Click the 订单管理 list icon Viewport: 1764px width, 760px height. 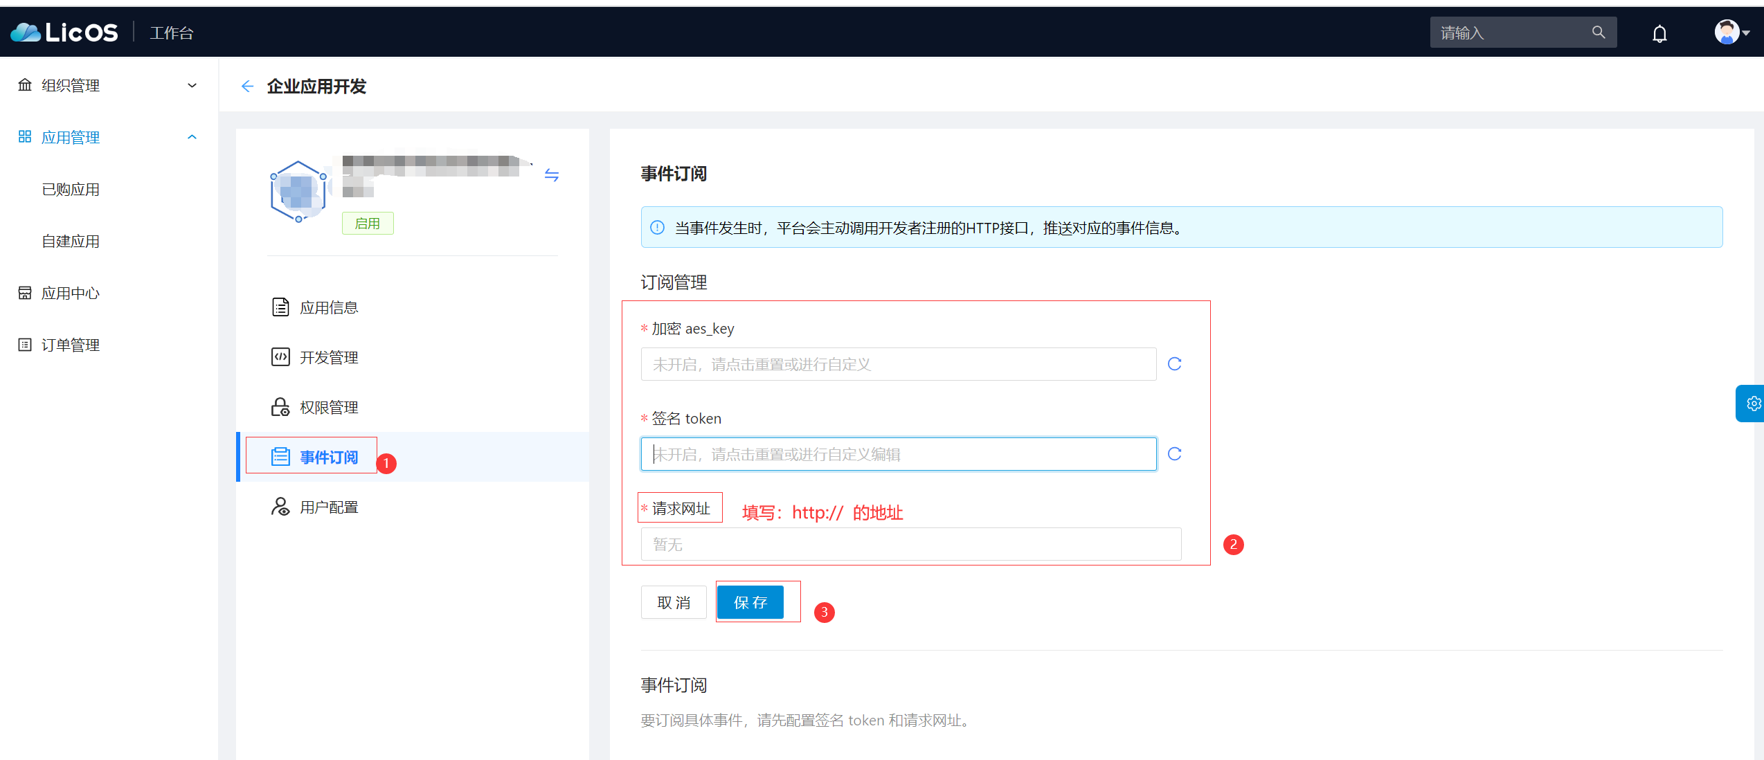coord(25,344)
